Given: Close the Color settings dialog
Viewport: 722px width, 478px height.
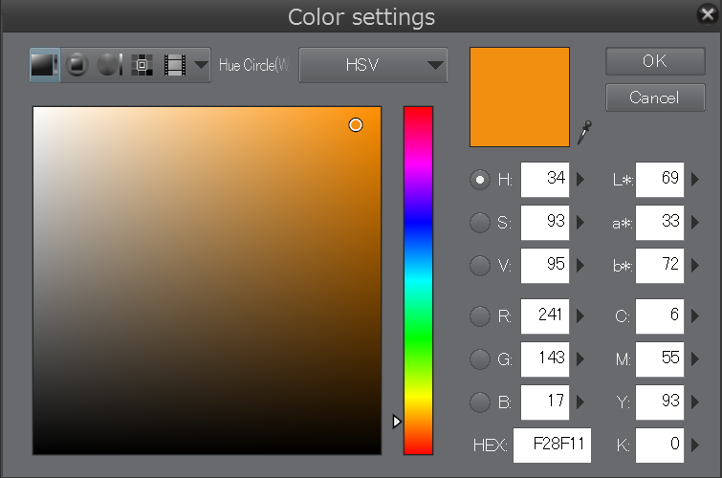Looking at the screenshot, I should coord(707,14).
